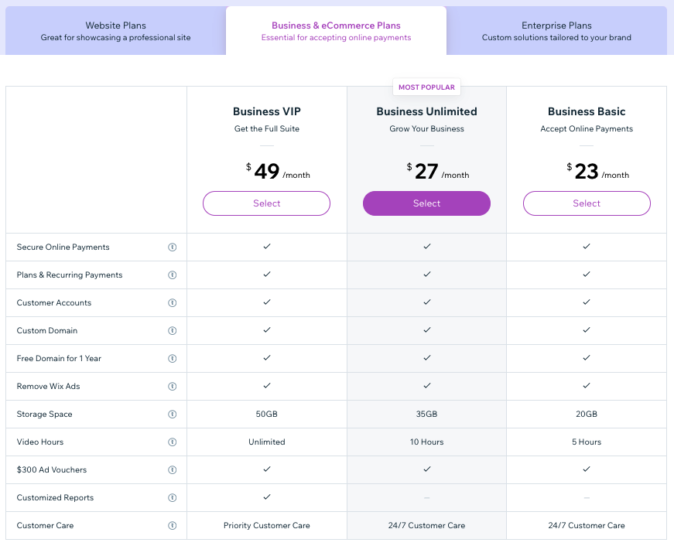
Task: Click info icon beside Remove Wix Ads
Action: (x=173, y=387)
